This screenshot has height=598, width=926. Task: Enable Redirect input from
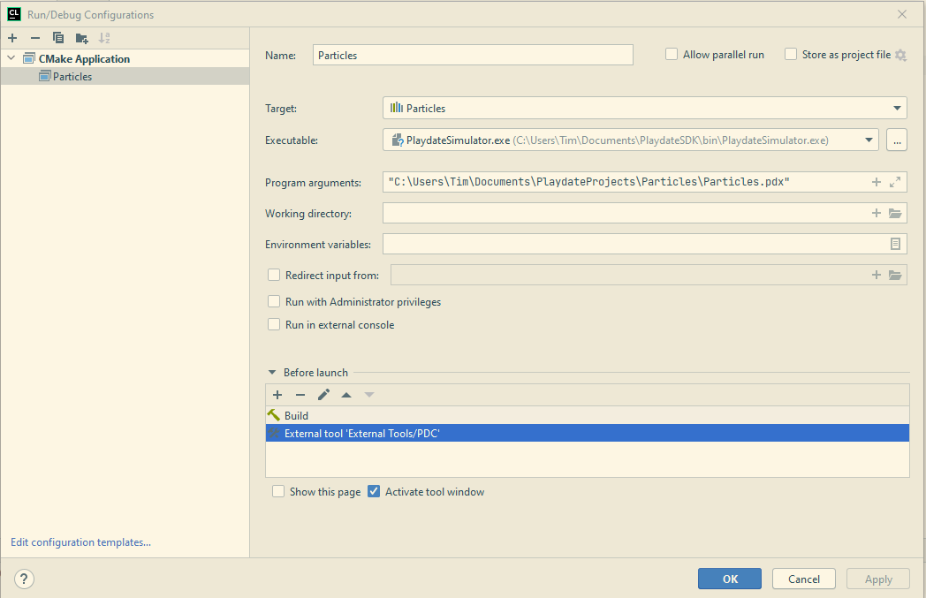(x=274, y=275)
